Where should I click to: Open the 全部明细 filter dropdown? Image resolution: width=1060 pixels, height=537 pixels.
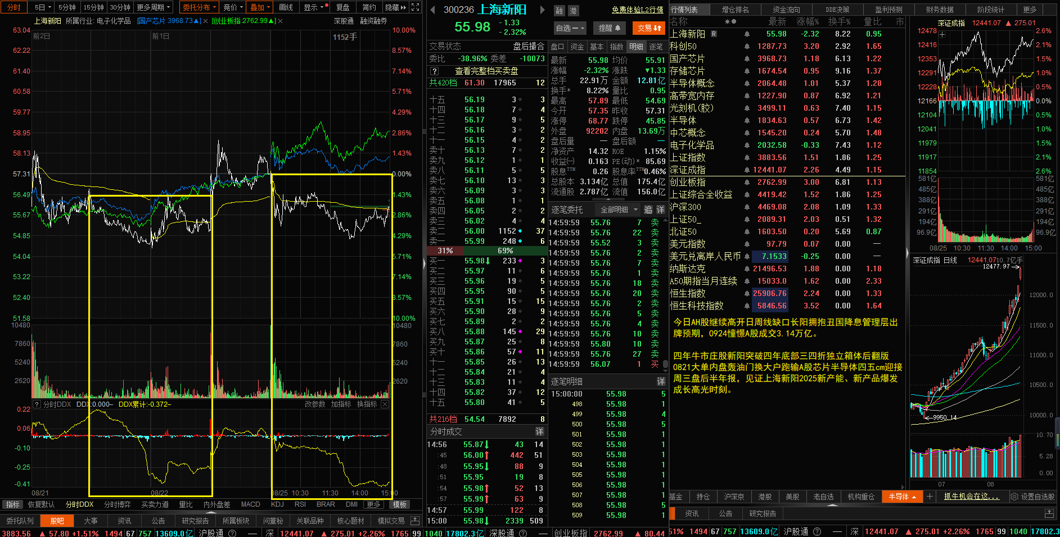pos(619,210)
